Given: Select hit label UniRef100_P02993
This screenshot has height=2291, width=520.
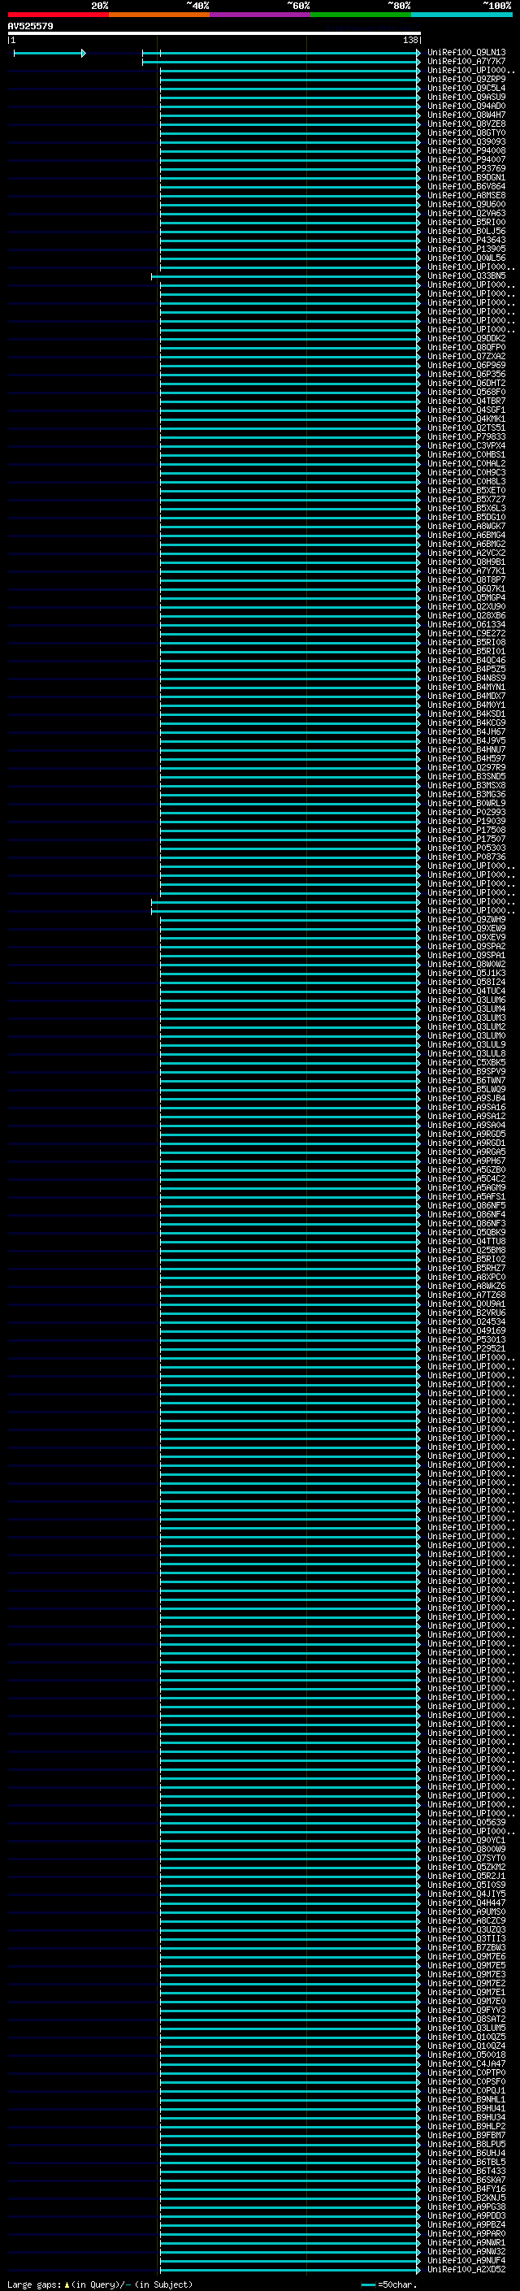Looking at the screenshot, I should (466, 812).
